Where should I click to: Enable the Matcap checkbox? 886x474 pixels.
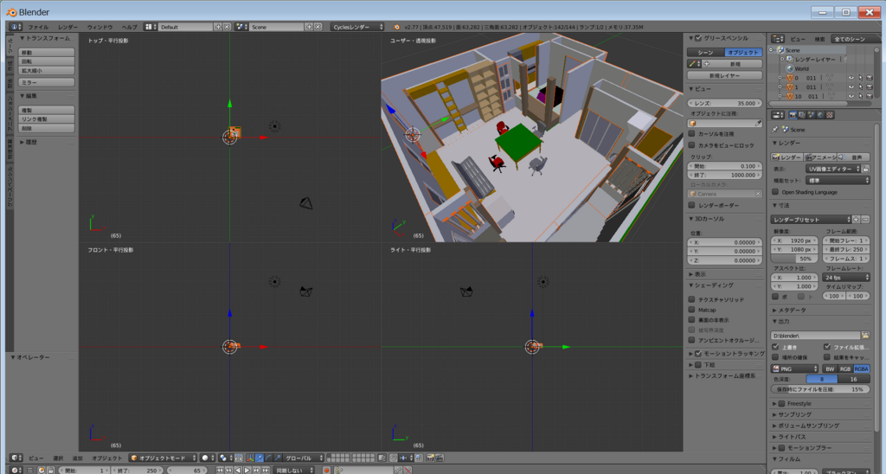point(691,310)
